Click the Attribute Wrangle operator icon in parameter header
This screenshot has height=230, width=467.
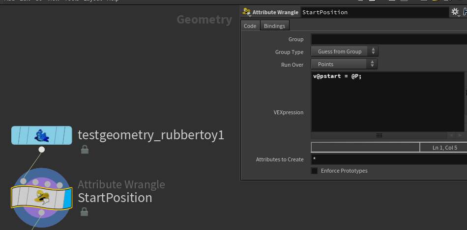coord(247,12)
